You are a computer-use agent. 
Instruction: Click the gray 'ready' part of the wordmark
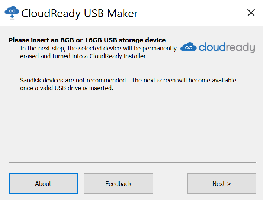pos(240,48)
